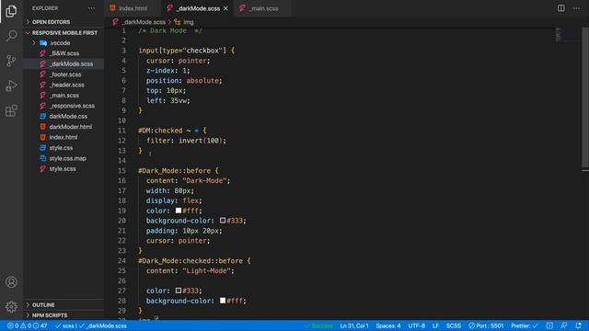Image resolution: width=589 pixels, height=331 pixels.
Task: Open index.html in the explorer tree
Action: [x=64, y=137]
